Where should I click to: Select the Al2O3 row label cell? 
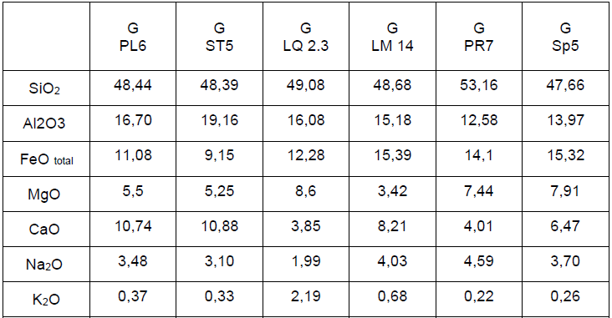pyautogui.click(x=47, y=124)
